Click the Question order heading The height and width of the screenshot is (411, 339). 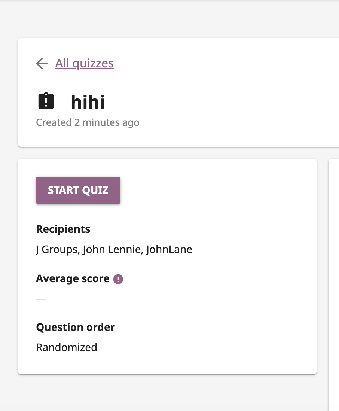tap(75, 327)
